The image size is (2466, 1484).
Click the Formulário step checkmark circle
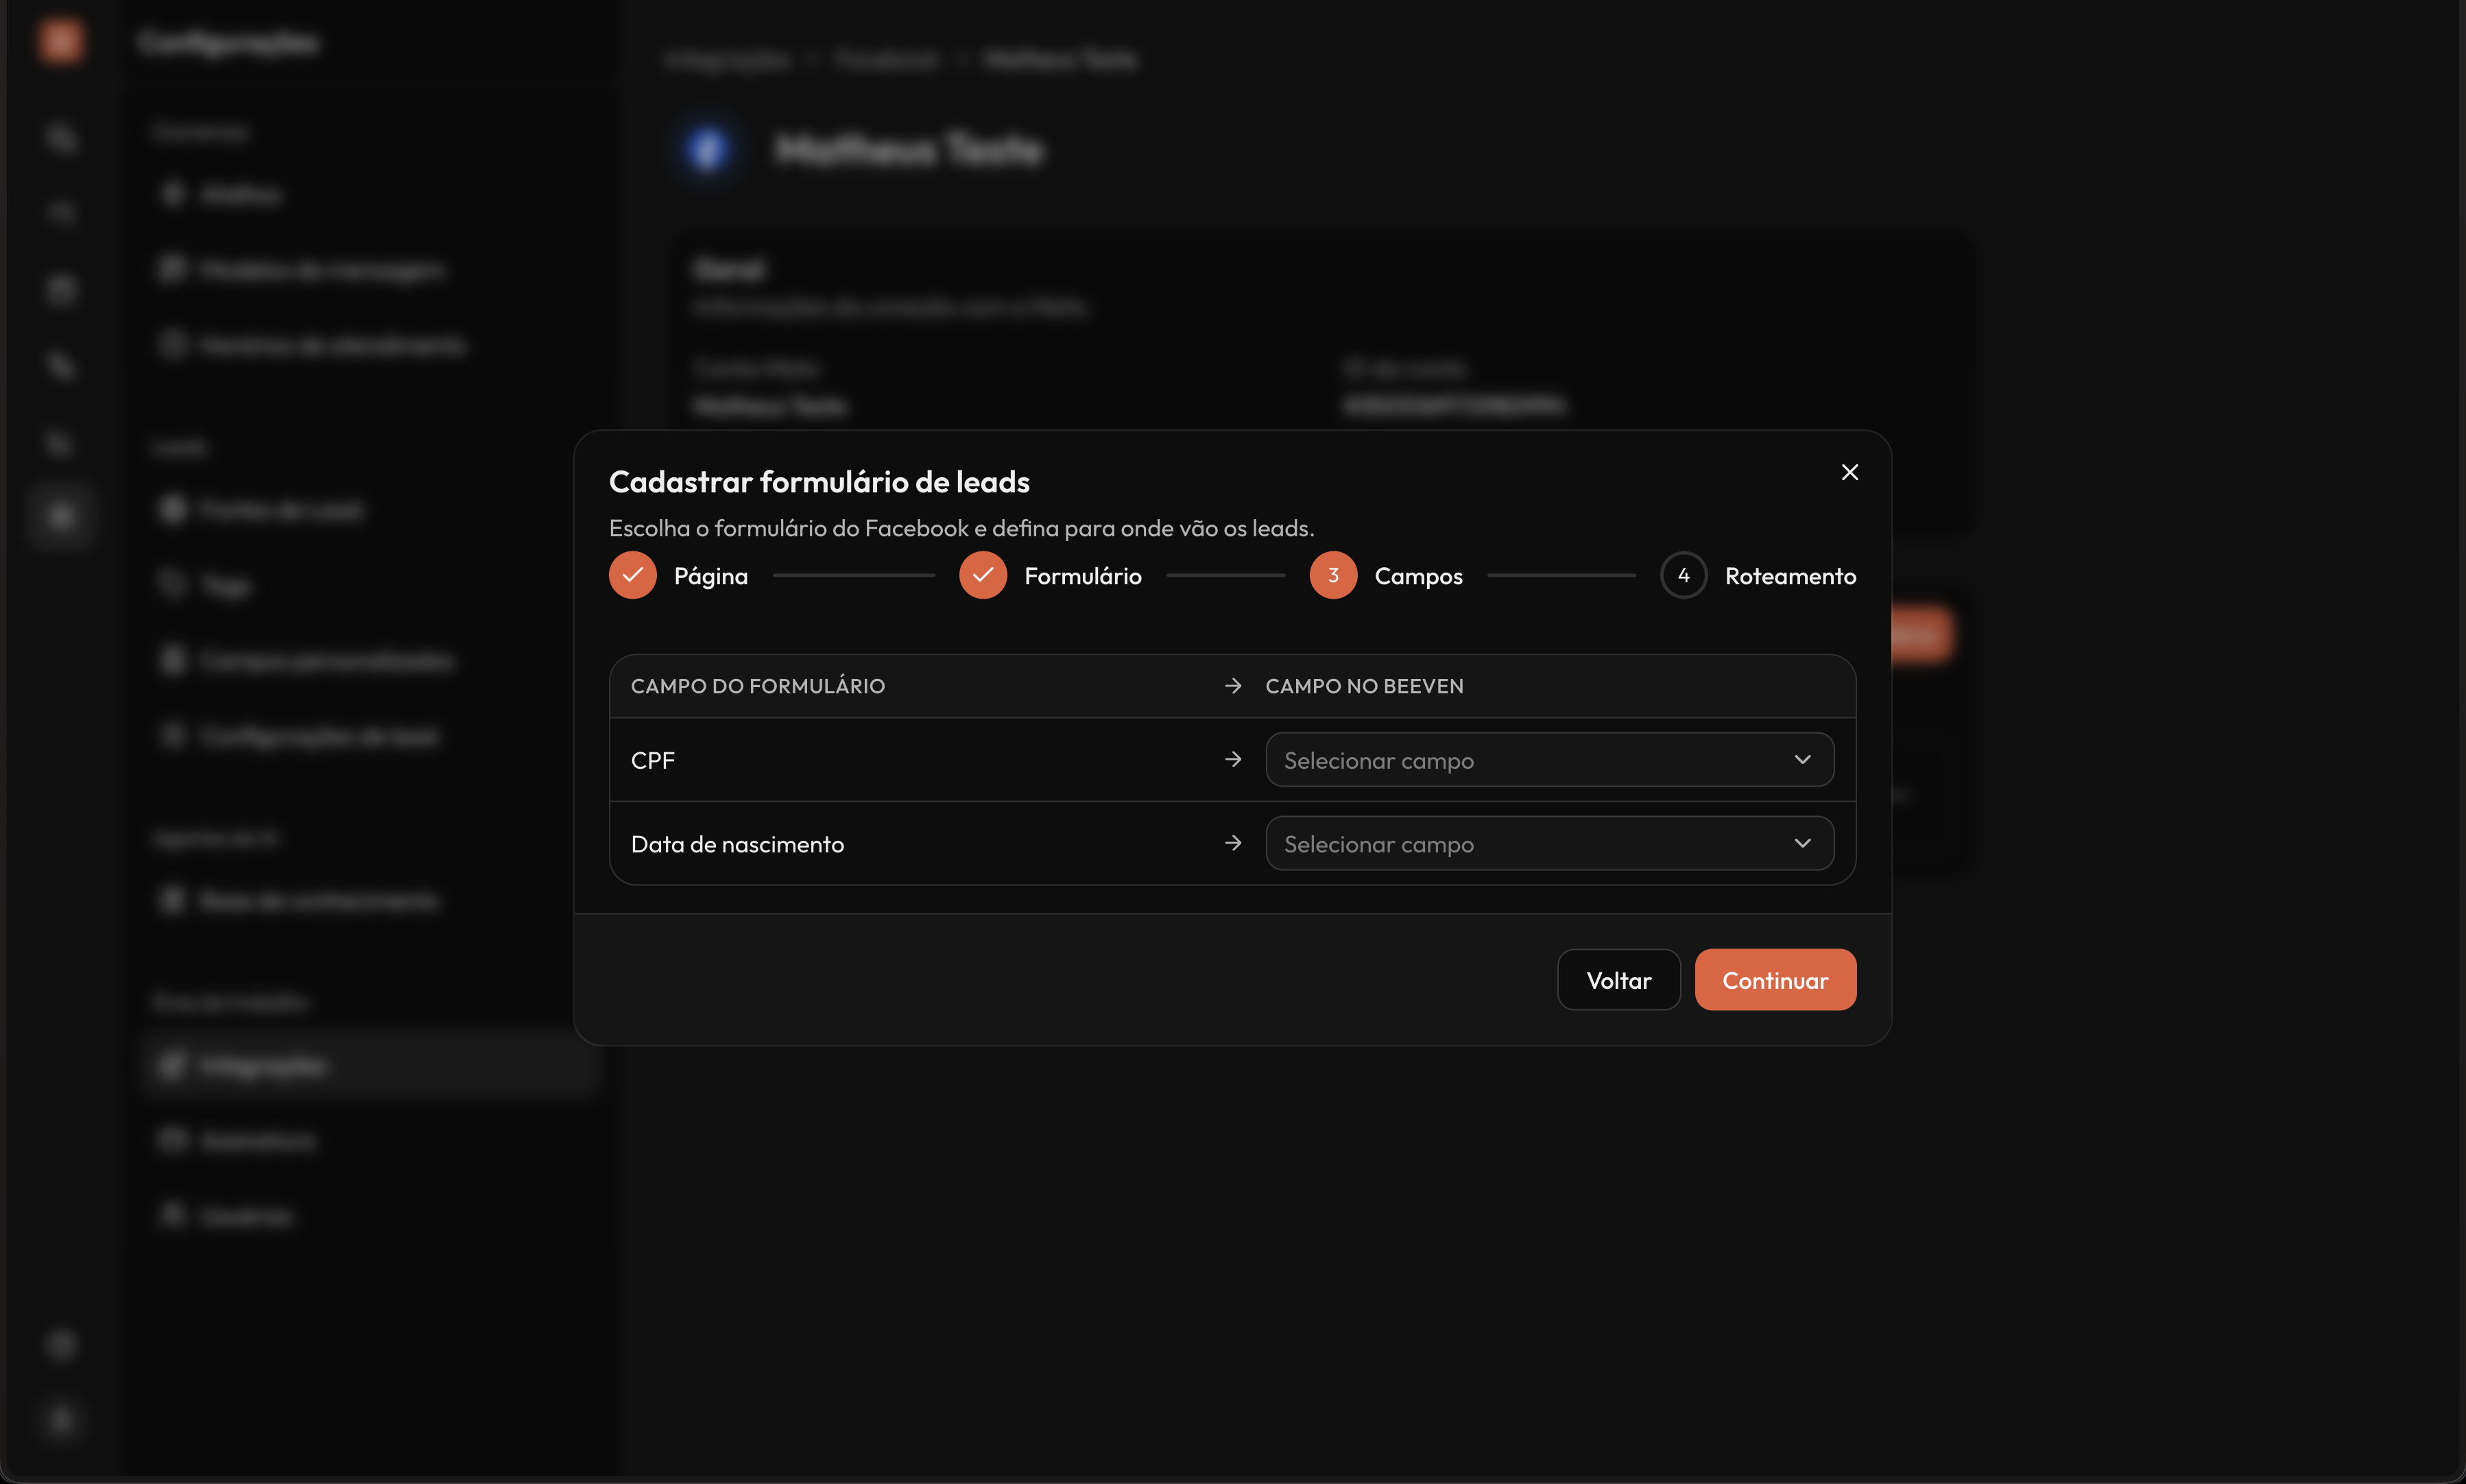pos(982,575)
